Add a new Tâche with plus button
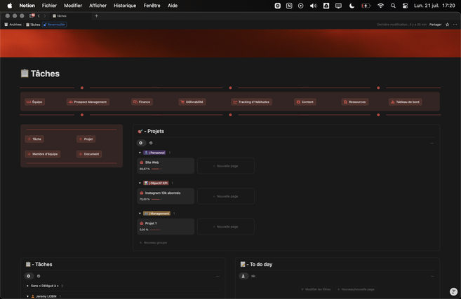 pos(34,139)
